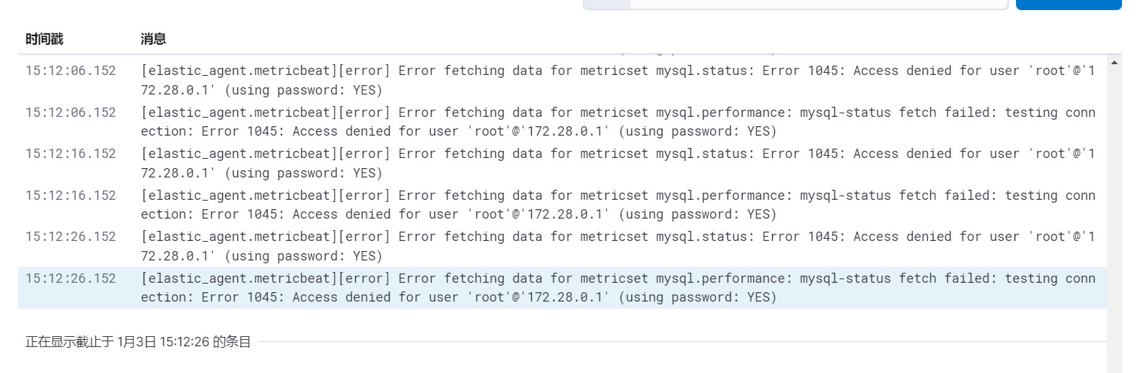The width and height of the screenshot is (1143, 373).
Task: Click the grey prefix segment of the top input
Action: tap(607, 4)
